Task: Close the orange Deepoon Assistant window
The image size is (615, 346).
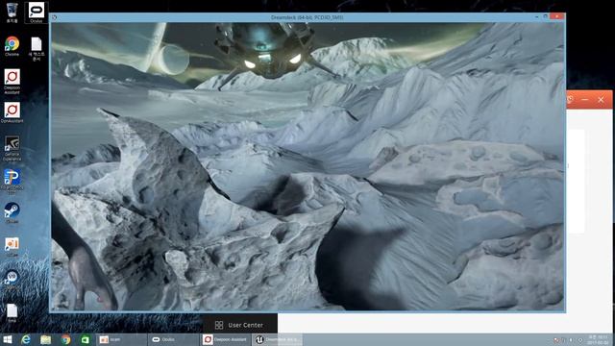Action: point(601,100)
